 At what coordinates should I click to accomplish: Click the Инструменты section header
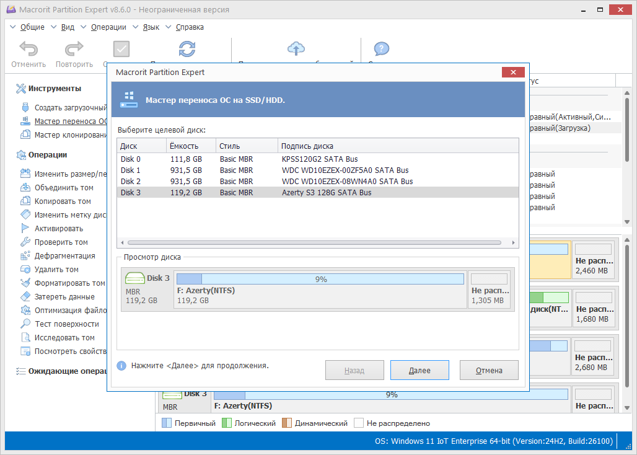55,89
